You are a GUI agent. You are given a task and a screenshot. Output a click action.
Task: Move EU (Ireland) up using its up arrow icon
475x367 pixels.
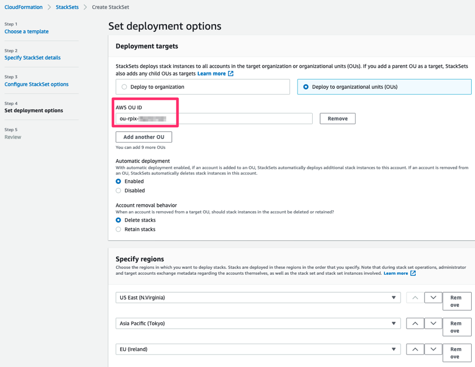pyautogui.click(x=415, y=349)
